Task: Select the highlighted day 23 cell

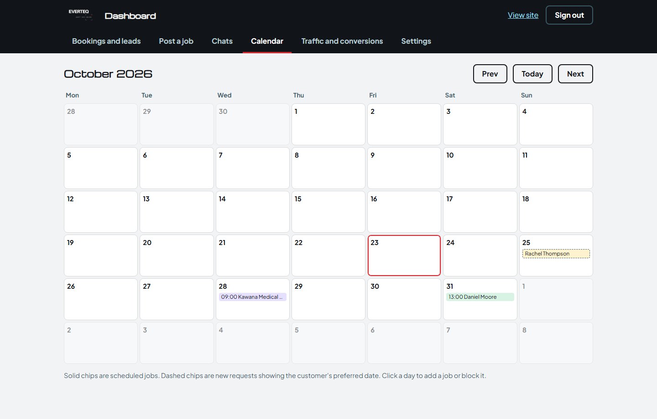Action: 404,255
